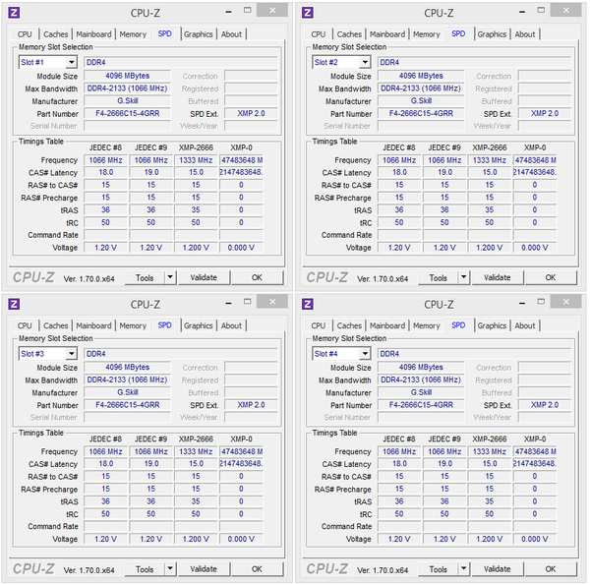Minimize the Slot #1 CPU-Z window

(x=229, y=11)
